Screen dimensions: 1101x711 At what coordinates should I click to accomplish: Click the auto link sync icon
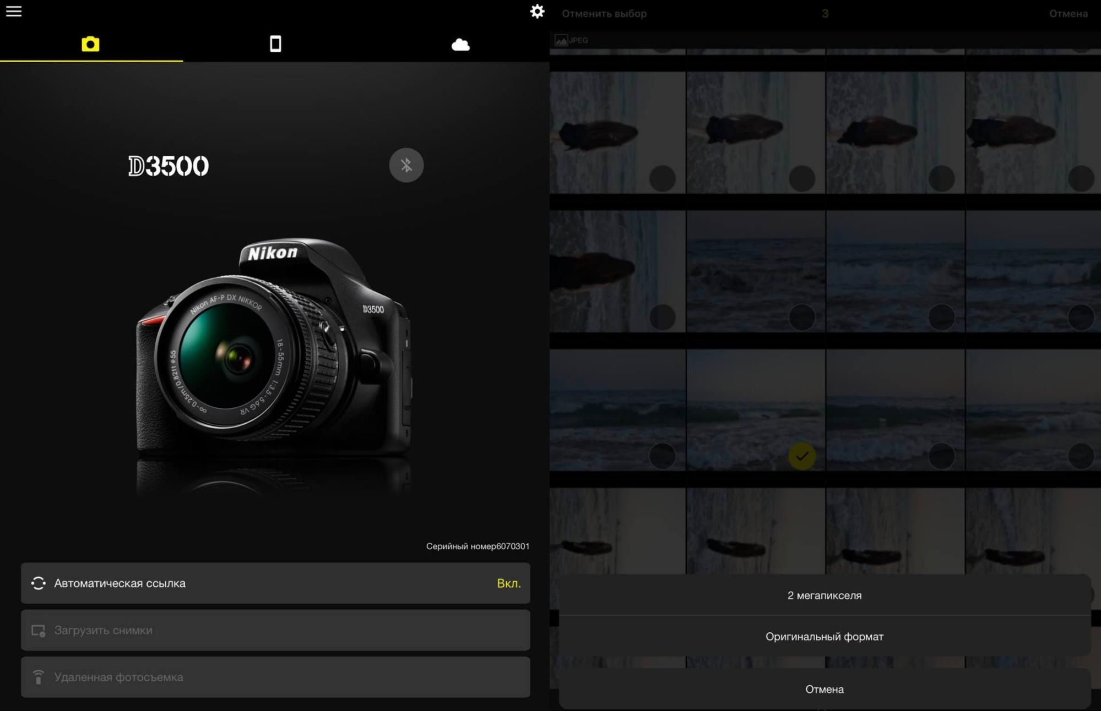(39, 583)
